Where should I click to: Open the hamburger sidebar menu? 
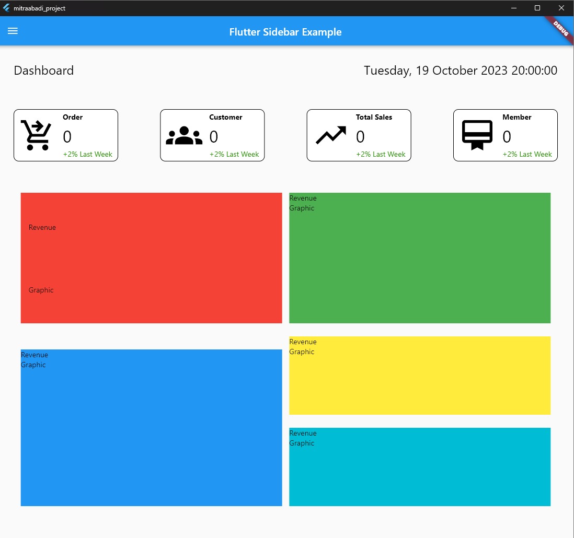click(x=13, y=31)
